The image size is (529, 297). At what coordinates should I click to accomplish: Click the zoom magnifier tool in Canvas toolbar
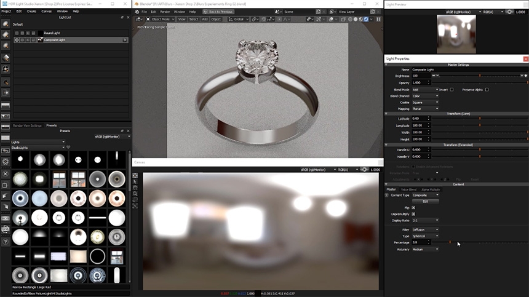click(x=135, y=194)
